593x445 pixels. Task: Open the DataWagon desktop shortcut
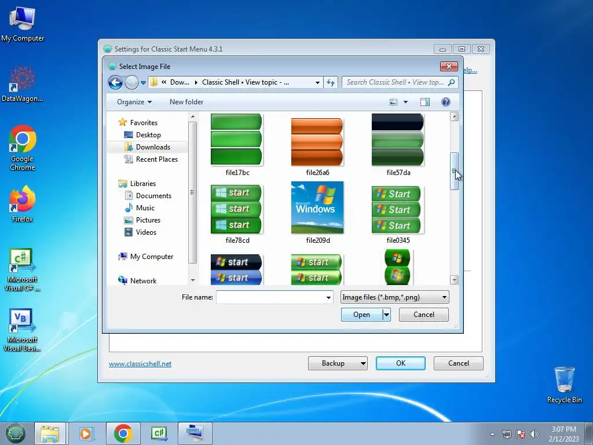point(23,84)
